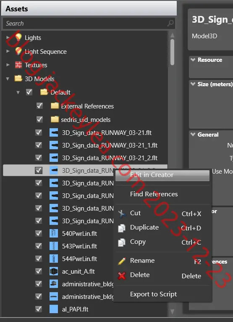Screen dimensions: 233x322
Task: Collapse the 3D Models tree node
Action: [x=8, y=79]
